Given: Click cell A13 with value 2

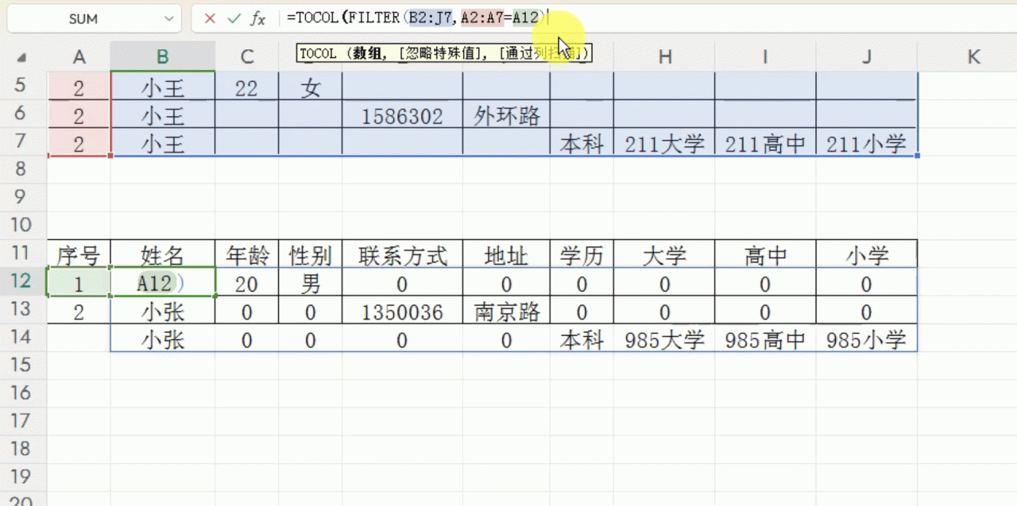Looking at the screenshot, I should (x=79, y=311).
